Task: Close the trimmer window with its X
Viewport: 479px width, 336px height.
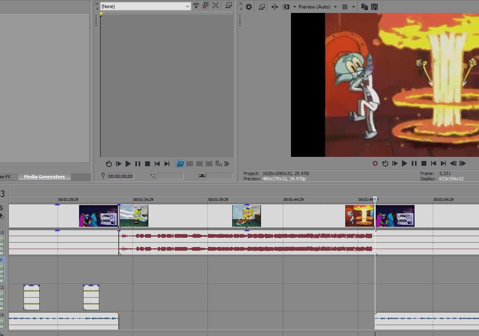Action: pos(97,4)
